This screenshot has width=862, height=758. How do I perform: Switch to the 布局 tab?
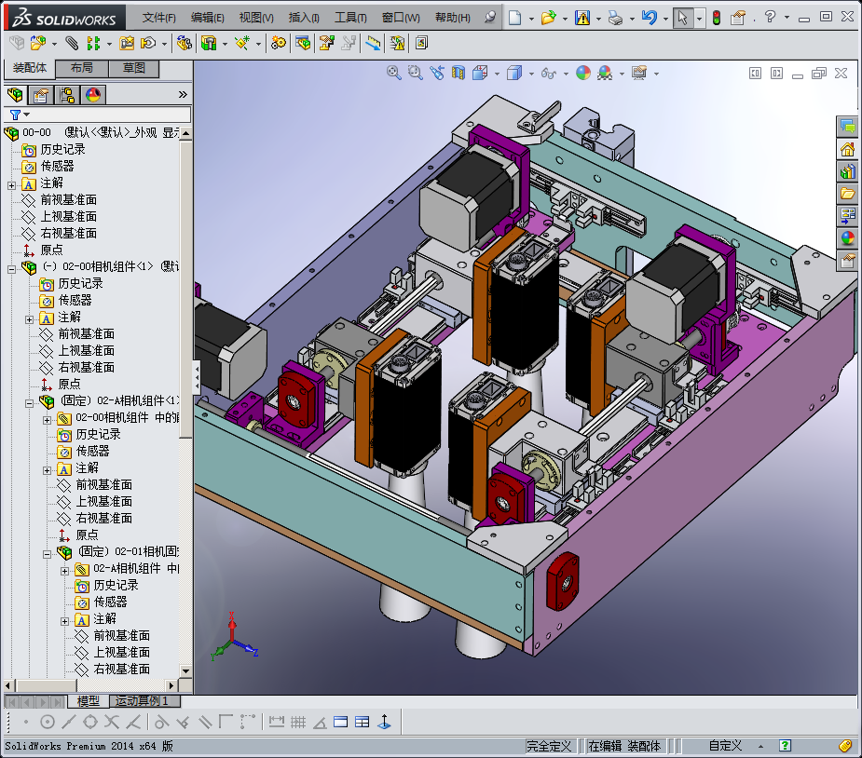(x=82, y=68)
